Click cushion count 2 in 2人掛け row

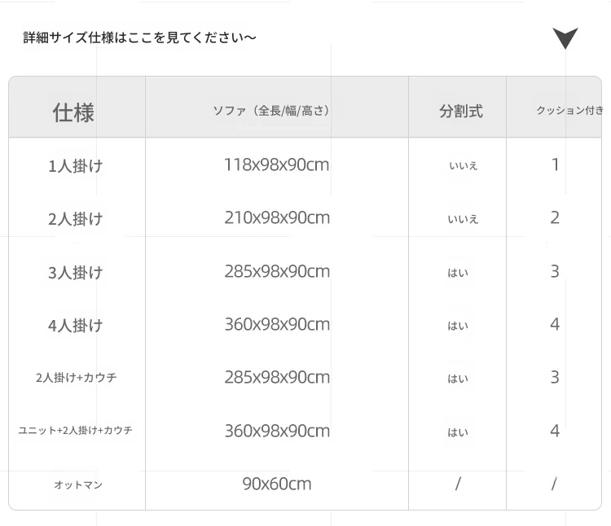click(x=555, y=217)
